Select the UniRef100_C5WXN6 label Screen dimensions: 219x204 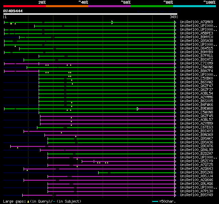click(x=196, y=67)
